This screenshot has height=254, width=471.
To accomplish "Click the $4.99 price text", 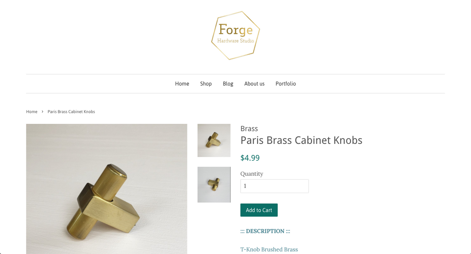I will [x=250, y=158].
